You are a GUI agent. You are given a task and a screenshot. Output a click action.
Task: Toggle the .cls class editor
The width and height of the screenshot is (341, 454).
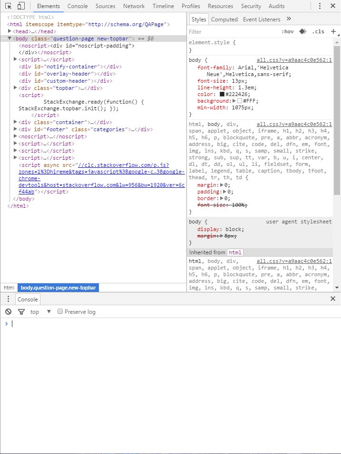click(x=318, y=31)
